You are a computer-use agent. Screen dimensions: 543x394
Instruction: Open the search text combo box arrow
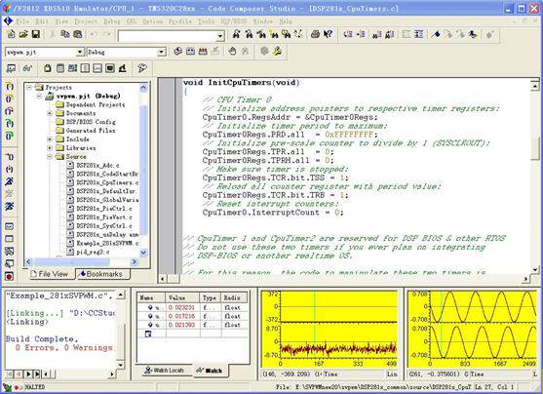(x=220, y=36)
